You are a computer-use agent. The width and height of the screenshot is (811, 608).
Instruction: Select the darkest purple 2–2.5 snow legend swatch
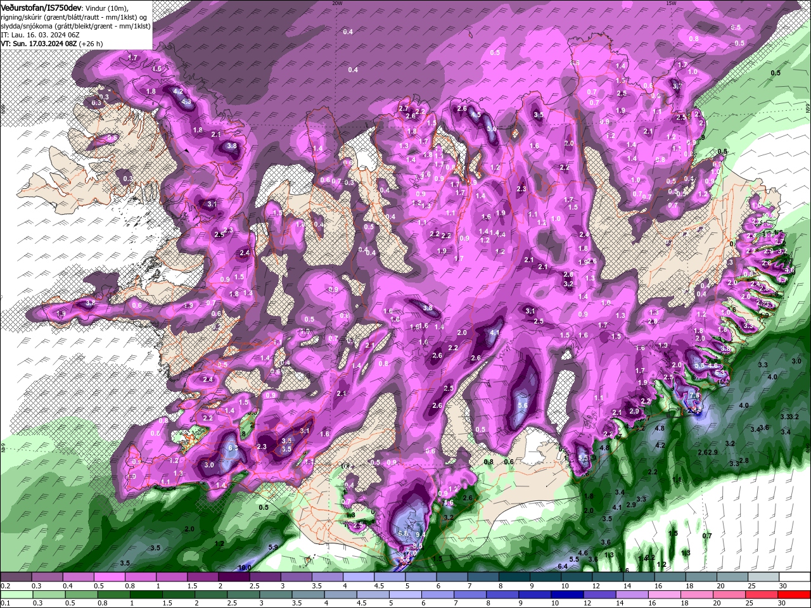pyautogui.click(x=234, y=578)
